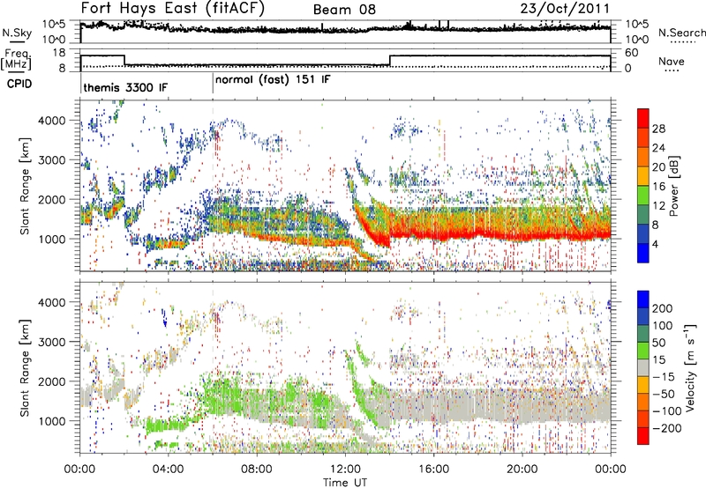
Task: Click the "4000" tick on the power panel axis
Action: [51, 121]
